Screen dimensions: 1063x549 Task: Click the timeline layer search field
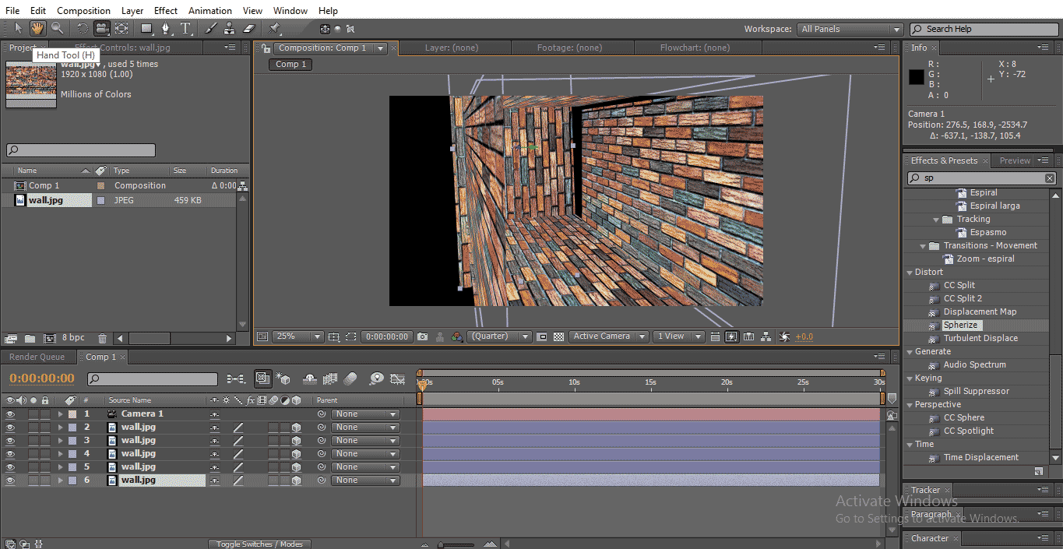click(153, 379)
